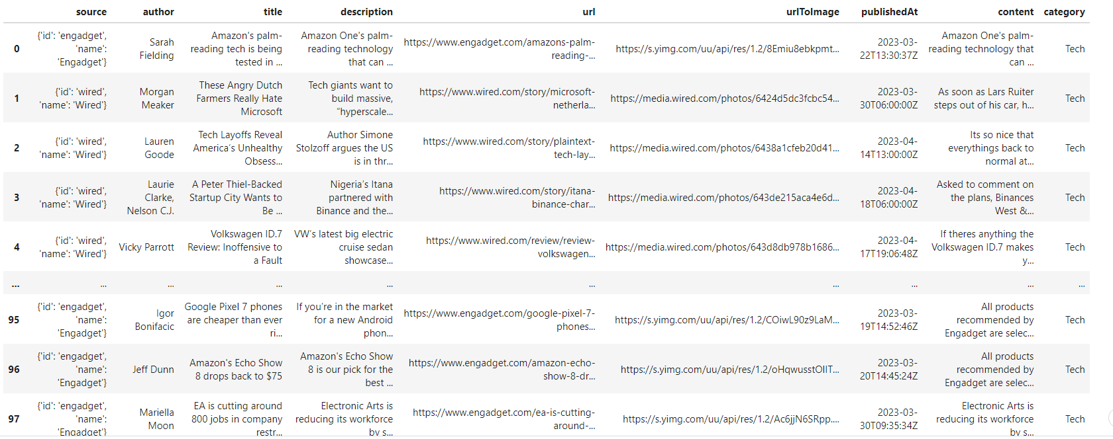Screen dimensions: 1113x439
Task: Open the image URL in row 0
Action: [727, 49]
